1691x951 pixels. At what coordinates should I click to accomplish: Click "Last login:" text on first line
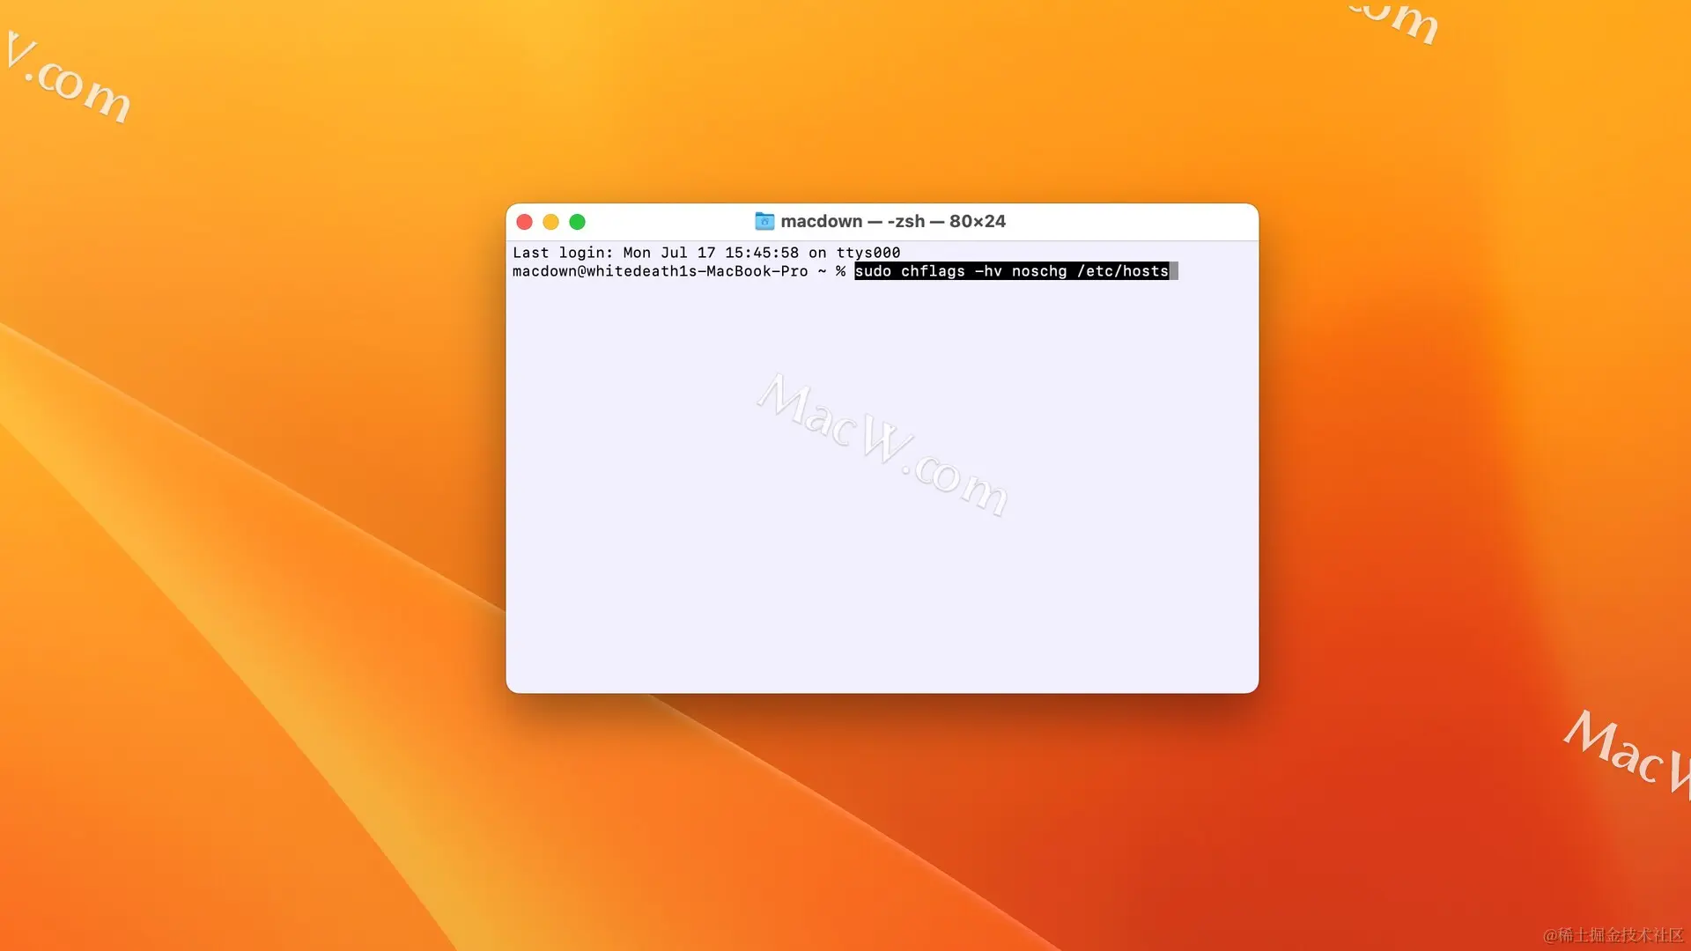pyautogui.click(x=562, y=253)
